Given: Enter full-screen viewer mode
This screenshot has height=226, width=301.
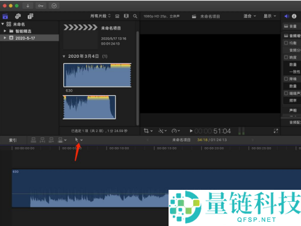Looking at the screenshot, I should pos(276,131).
